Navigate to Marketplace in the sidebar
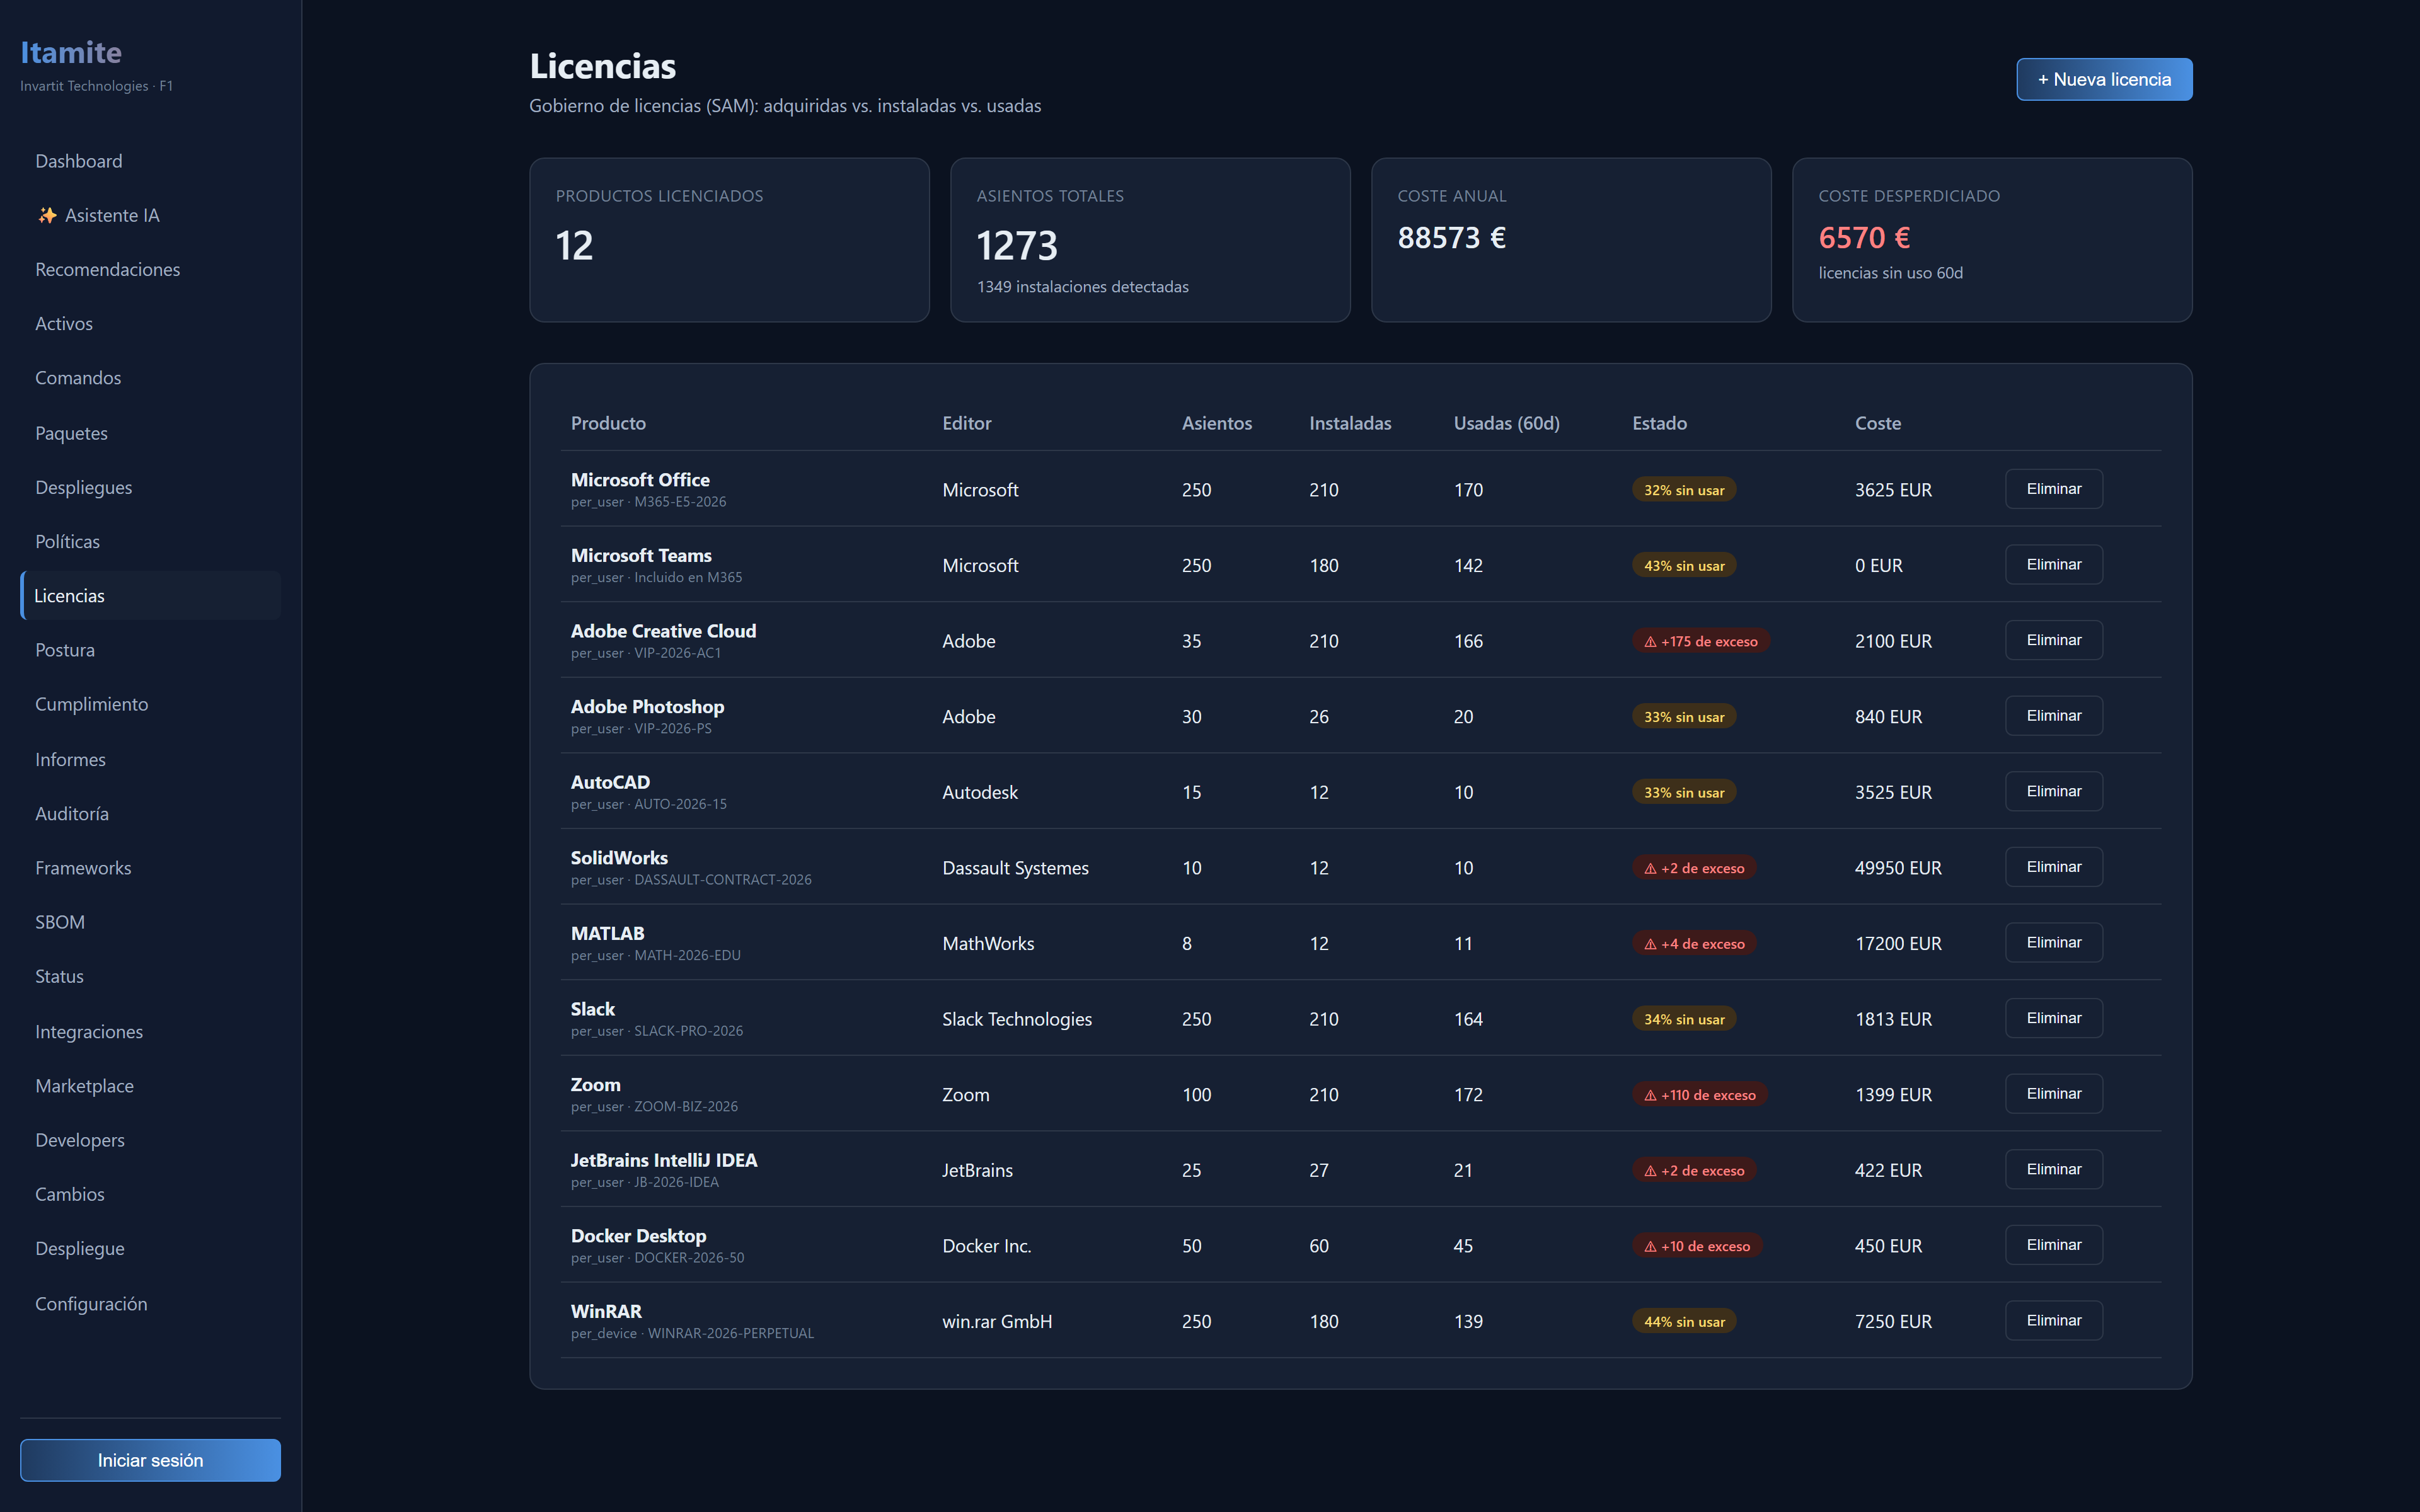Screen dimensions: 2420x1512 84,1086
